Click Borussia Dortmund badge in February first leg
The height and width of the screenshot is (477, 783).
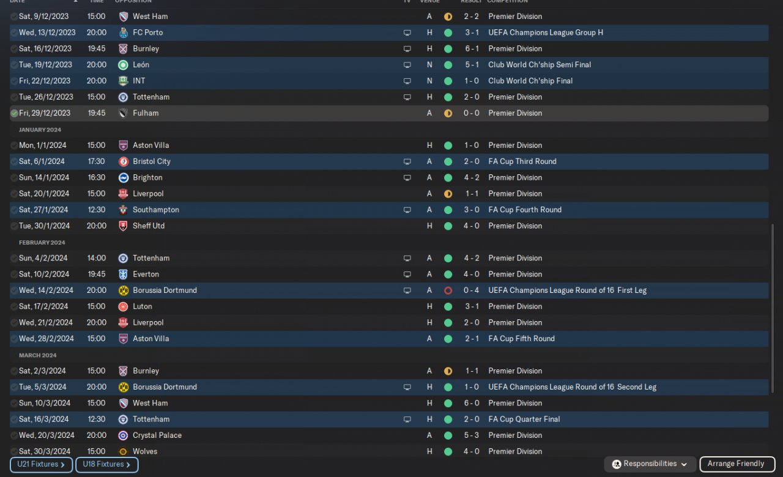(x=123, y=290)
